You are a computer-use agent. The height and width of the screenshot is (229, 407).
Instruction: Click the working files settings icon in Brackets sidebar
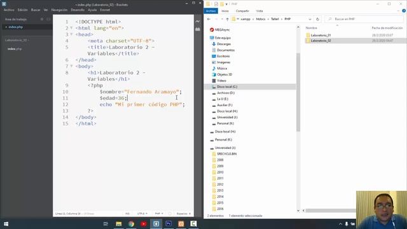point(42,19)
